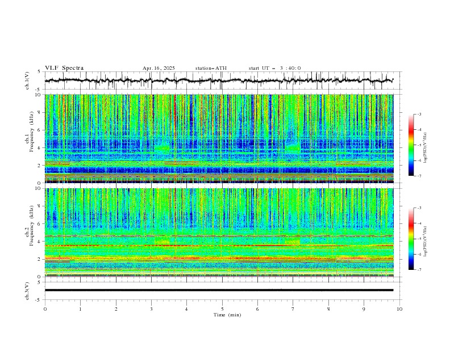Click the ch.2 spectrogram burst near minute 3.3
The height and width of the screenshot is (347, 450).
tap(163, 241)
